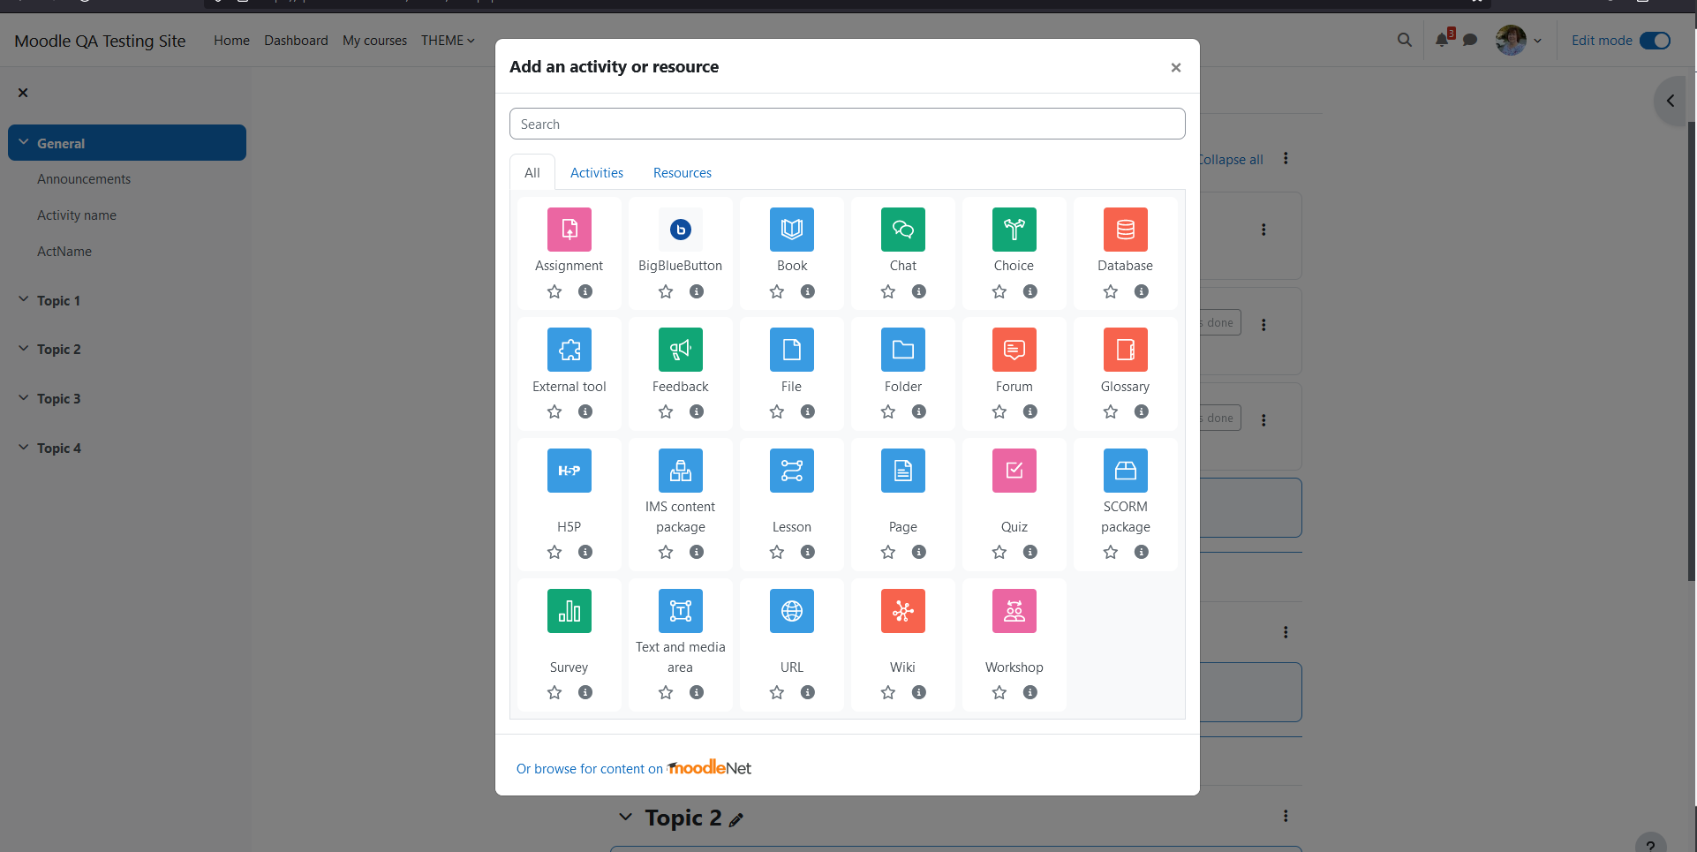This screenshot has height=852, width=1697.
Task: Open Dashboard in navigation
Action: (296, 41)
